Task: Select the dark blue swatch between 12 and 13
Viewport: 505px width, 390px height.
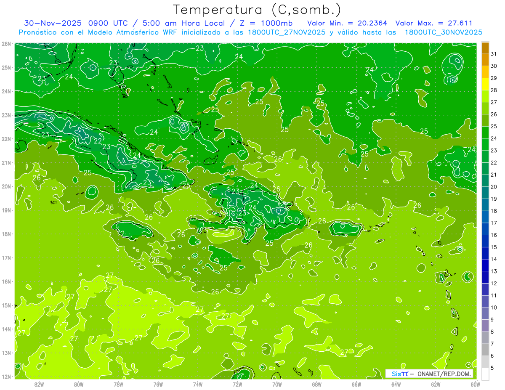Action: (485, 277)
